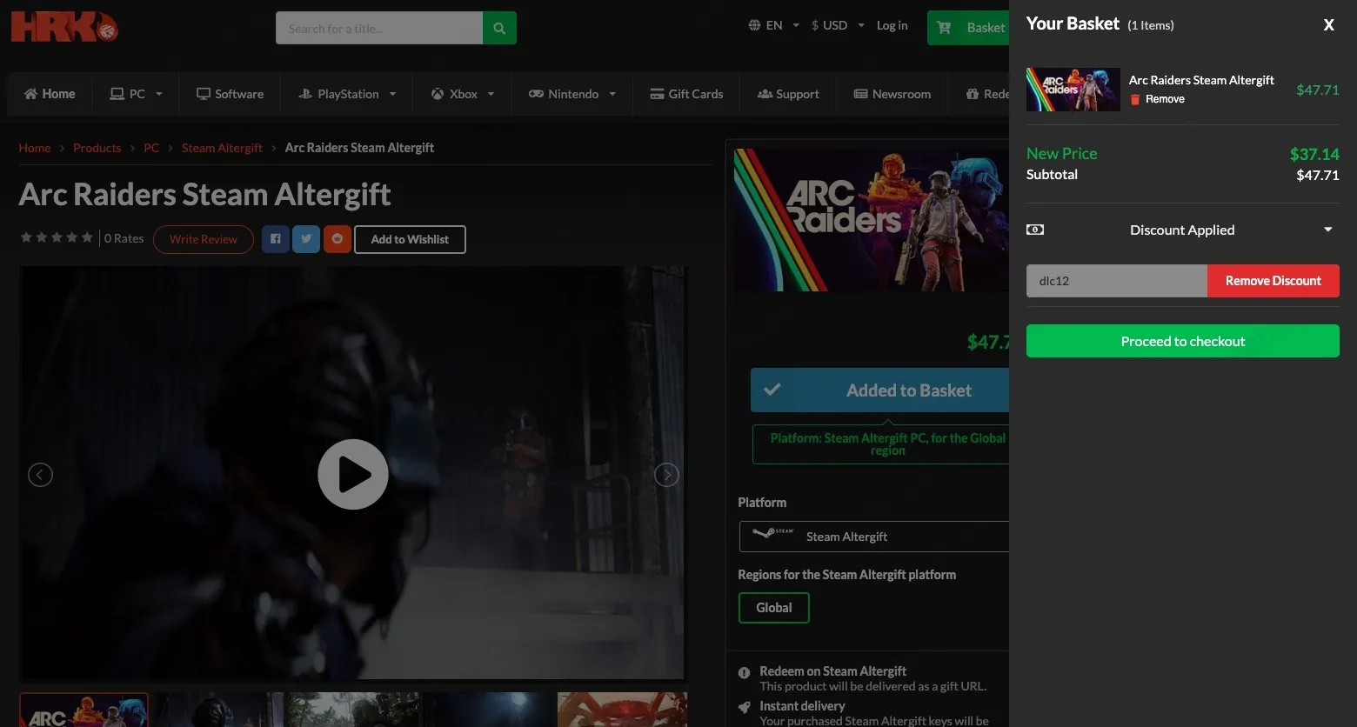Open the EN language dropdown
This screenshot has width=1357, height=727.
coord(773,25)
